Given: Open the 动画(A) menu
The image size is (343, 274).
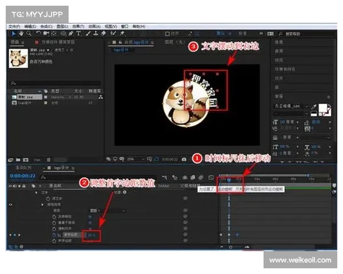Looking at the screenshot, I should 94,26.
